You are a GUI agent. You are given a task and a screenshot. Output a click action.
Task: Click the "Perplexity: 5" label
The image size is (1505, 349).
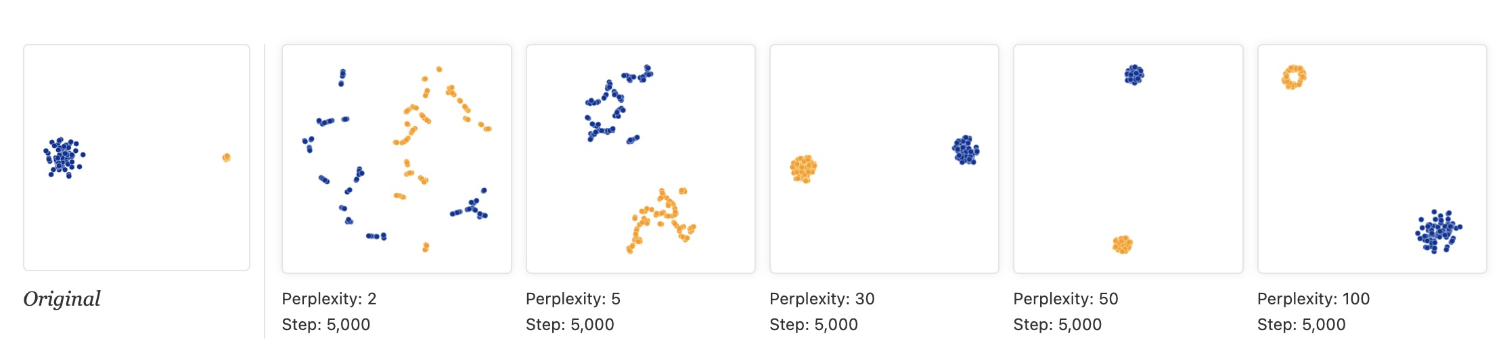coord(573,299)
